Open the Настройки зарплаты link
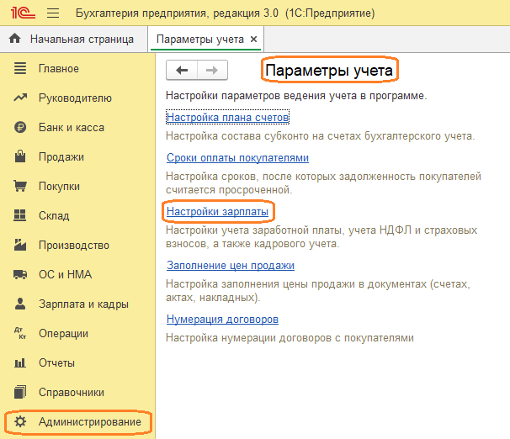The height and width of the screenshot is (439, 510). tap(217, 211)
